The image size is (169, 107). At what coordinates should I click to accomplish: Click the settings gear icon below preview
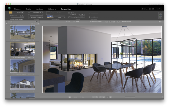(x=70, y=97)
